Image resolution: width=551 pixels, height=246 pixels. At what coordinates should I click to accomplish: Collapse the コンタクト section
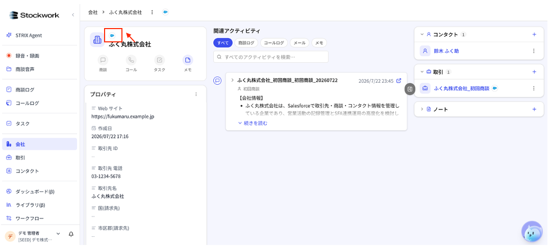pyautogui.click(x=422, y=34)
